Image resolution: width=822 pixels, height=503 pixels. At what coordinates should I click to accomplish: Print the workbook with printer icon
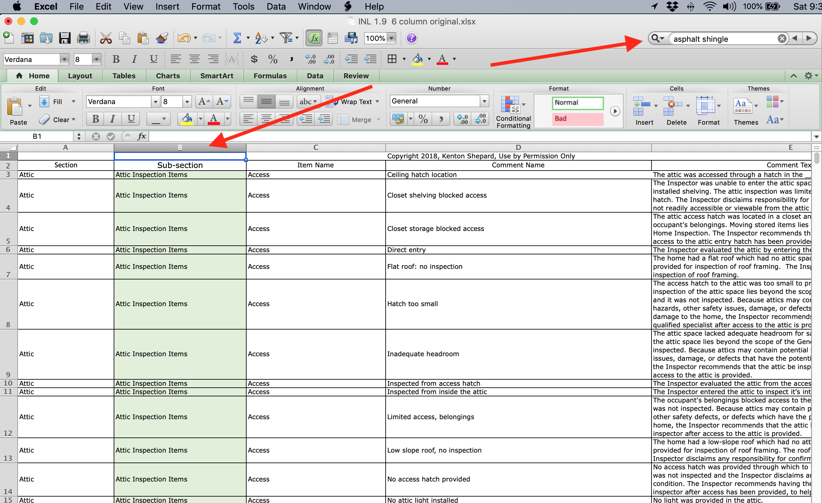83,38
